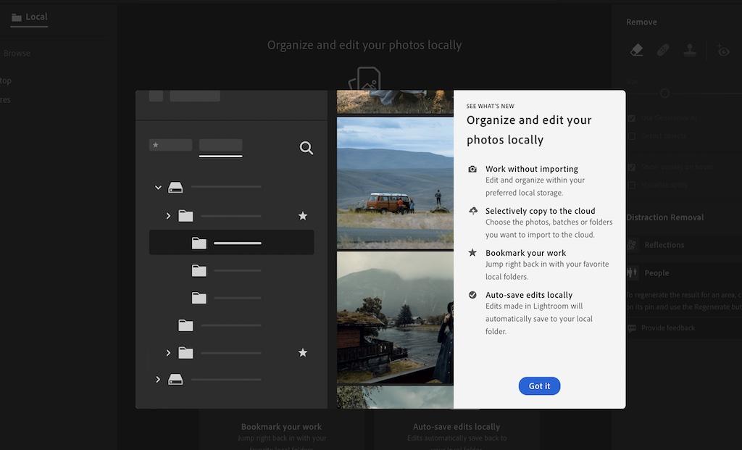Click the SEE WHAT'S NEW label
Image resolution: width=742 pixels, height=450 pixels.
490,106
